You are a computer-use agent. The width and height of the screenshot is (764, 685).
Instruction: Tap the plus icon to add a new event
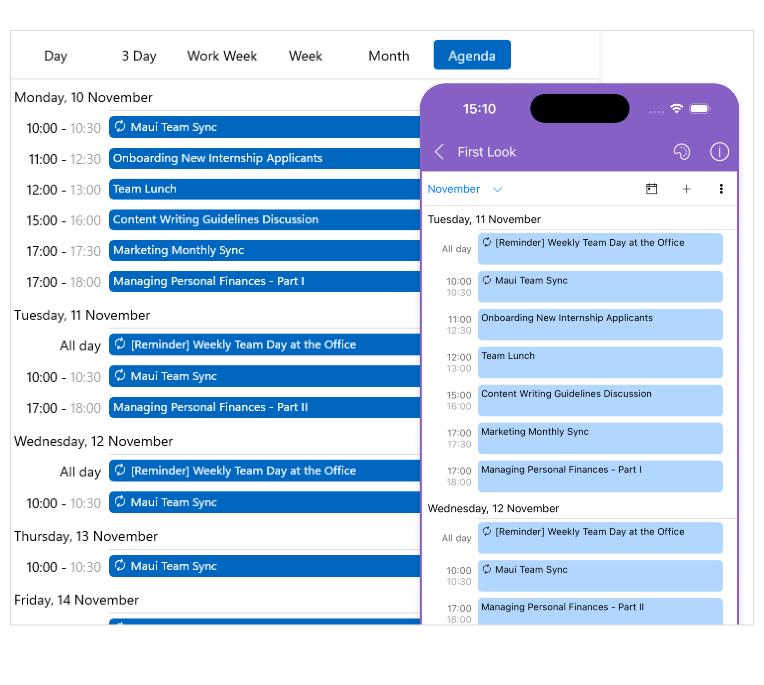click(x=687, y=189)
